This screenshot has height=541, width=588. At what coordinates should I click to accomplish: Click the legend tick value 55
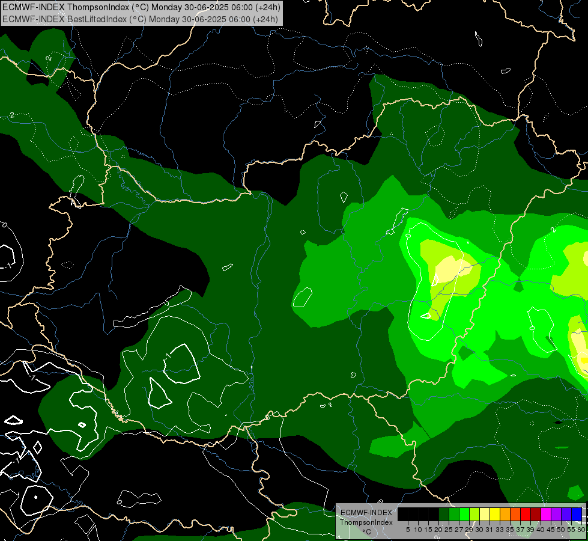(572, 530)
